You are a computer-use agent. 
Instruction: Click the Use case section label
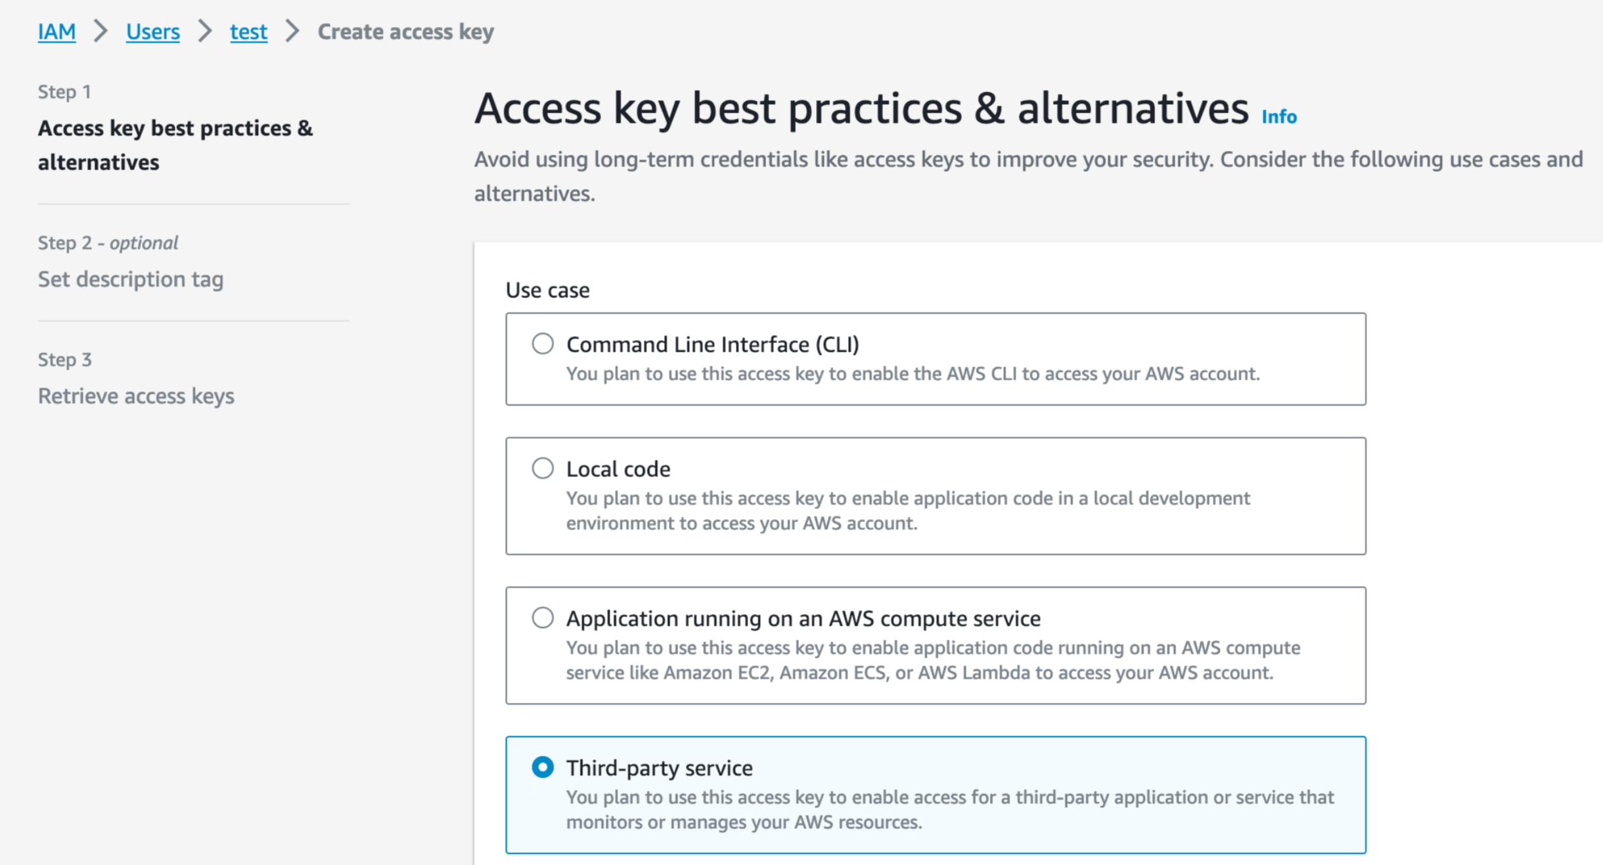pos(547,289)
